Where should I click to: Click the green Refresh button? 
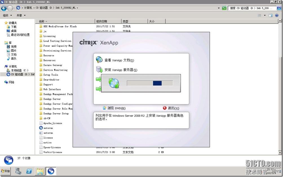[x=224, y=8]
